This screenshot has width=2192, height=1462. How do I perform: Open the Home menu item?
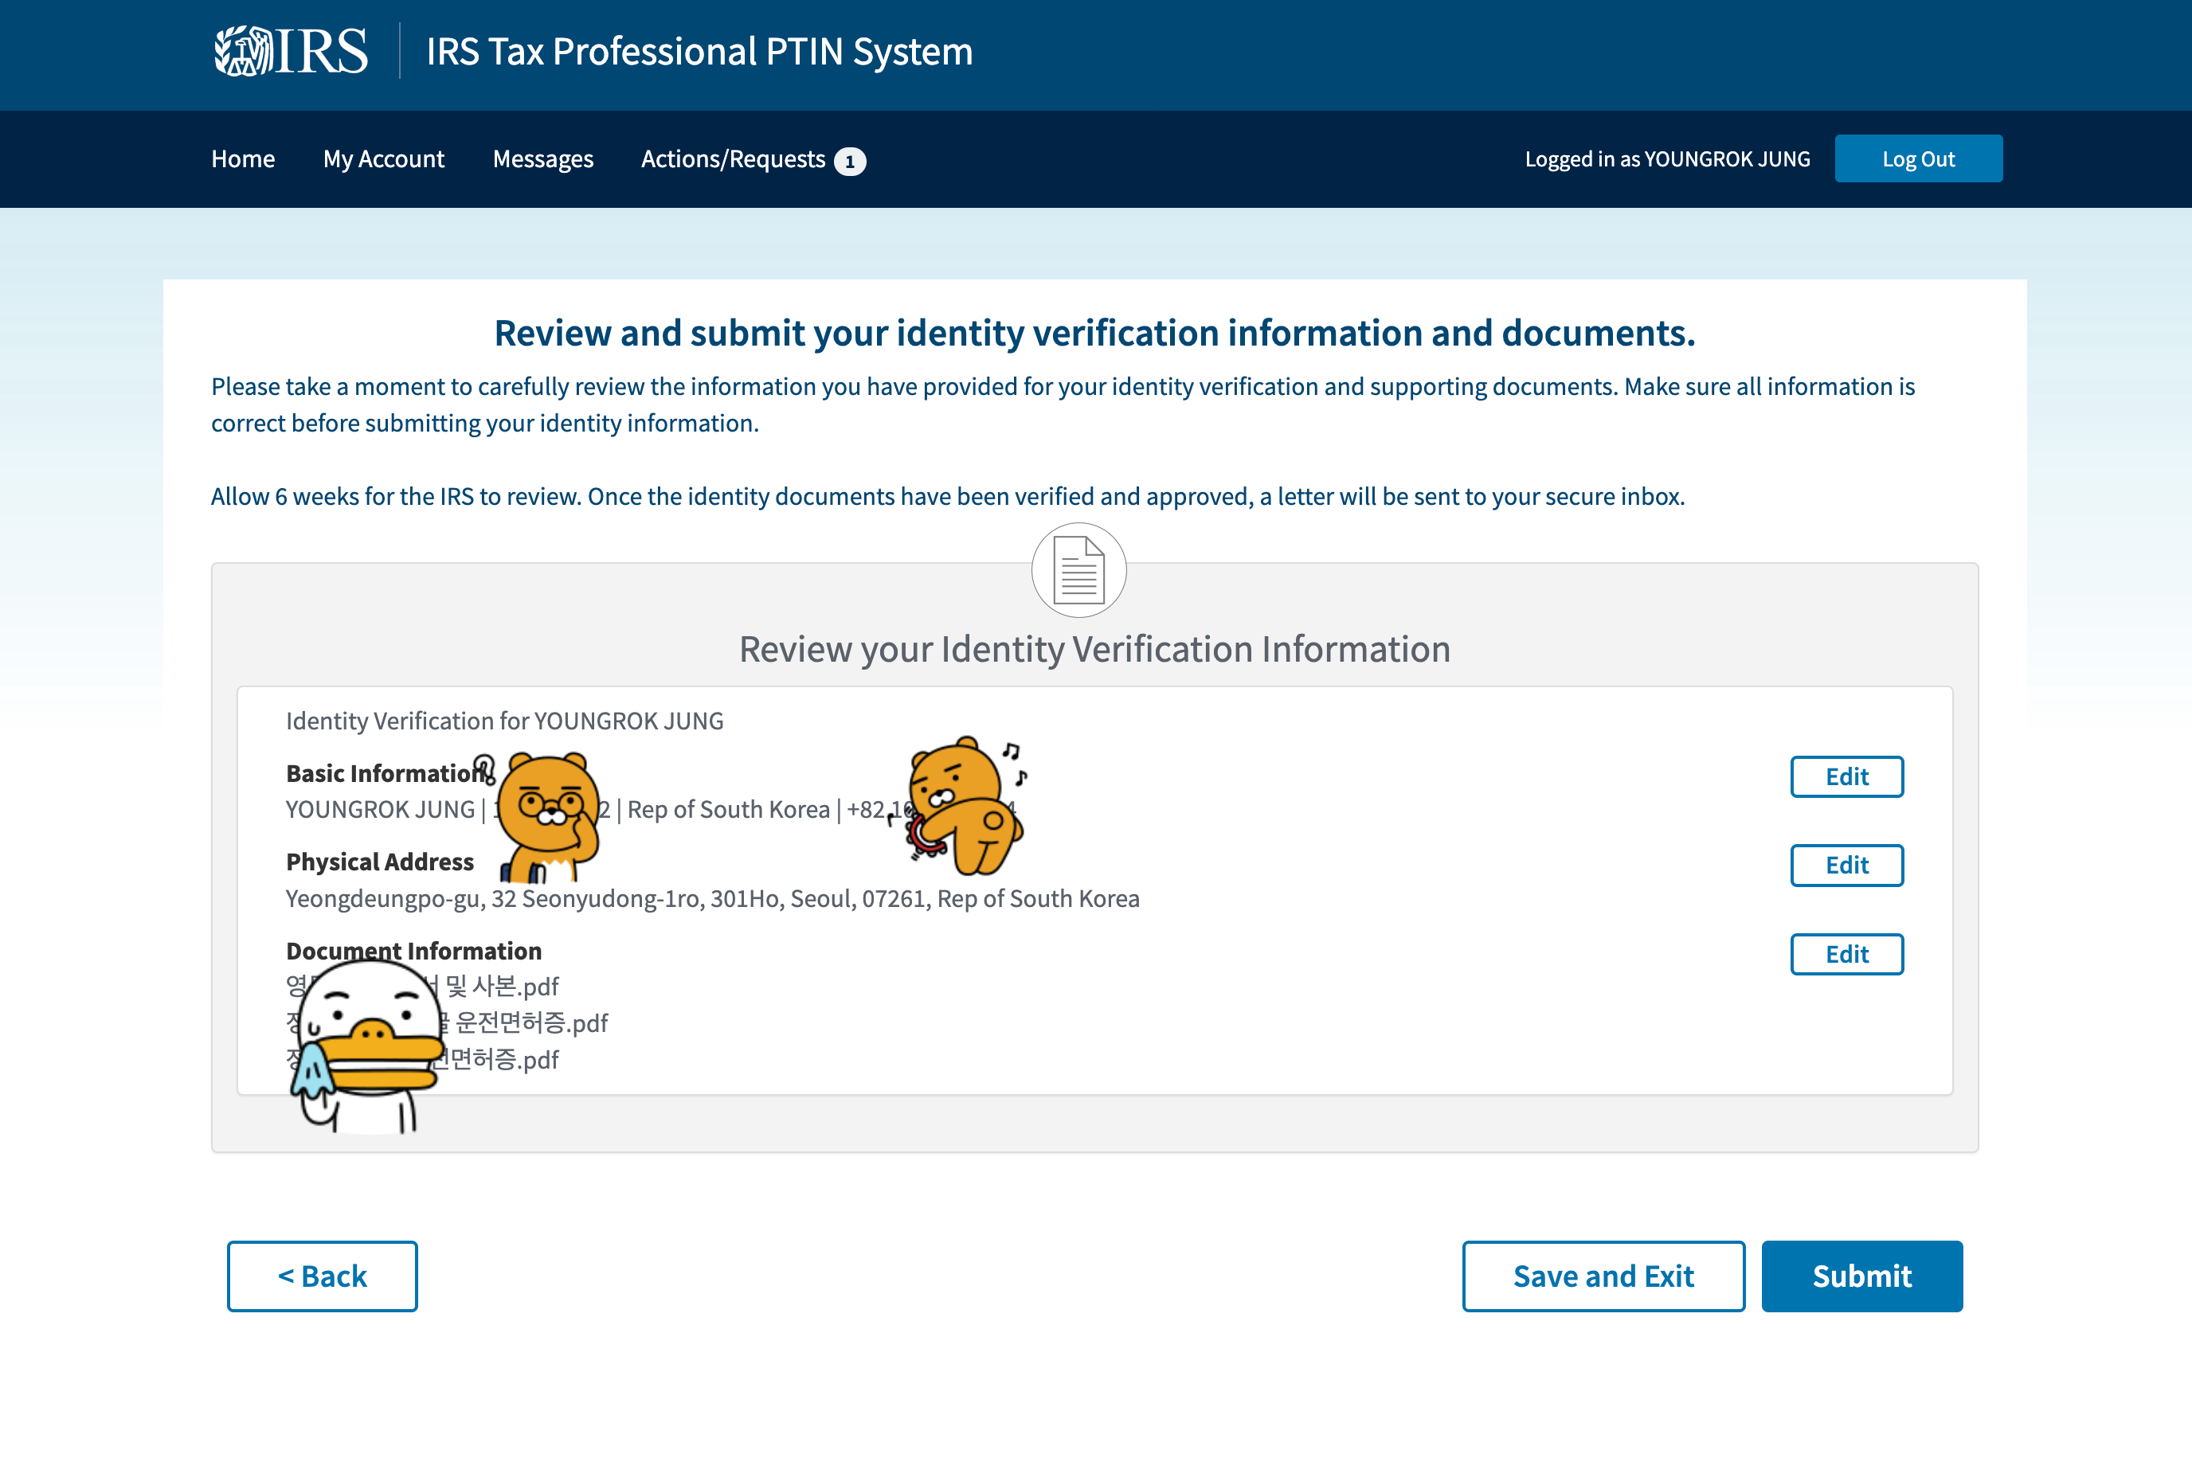click(242, 159)
